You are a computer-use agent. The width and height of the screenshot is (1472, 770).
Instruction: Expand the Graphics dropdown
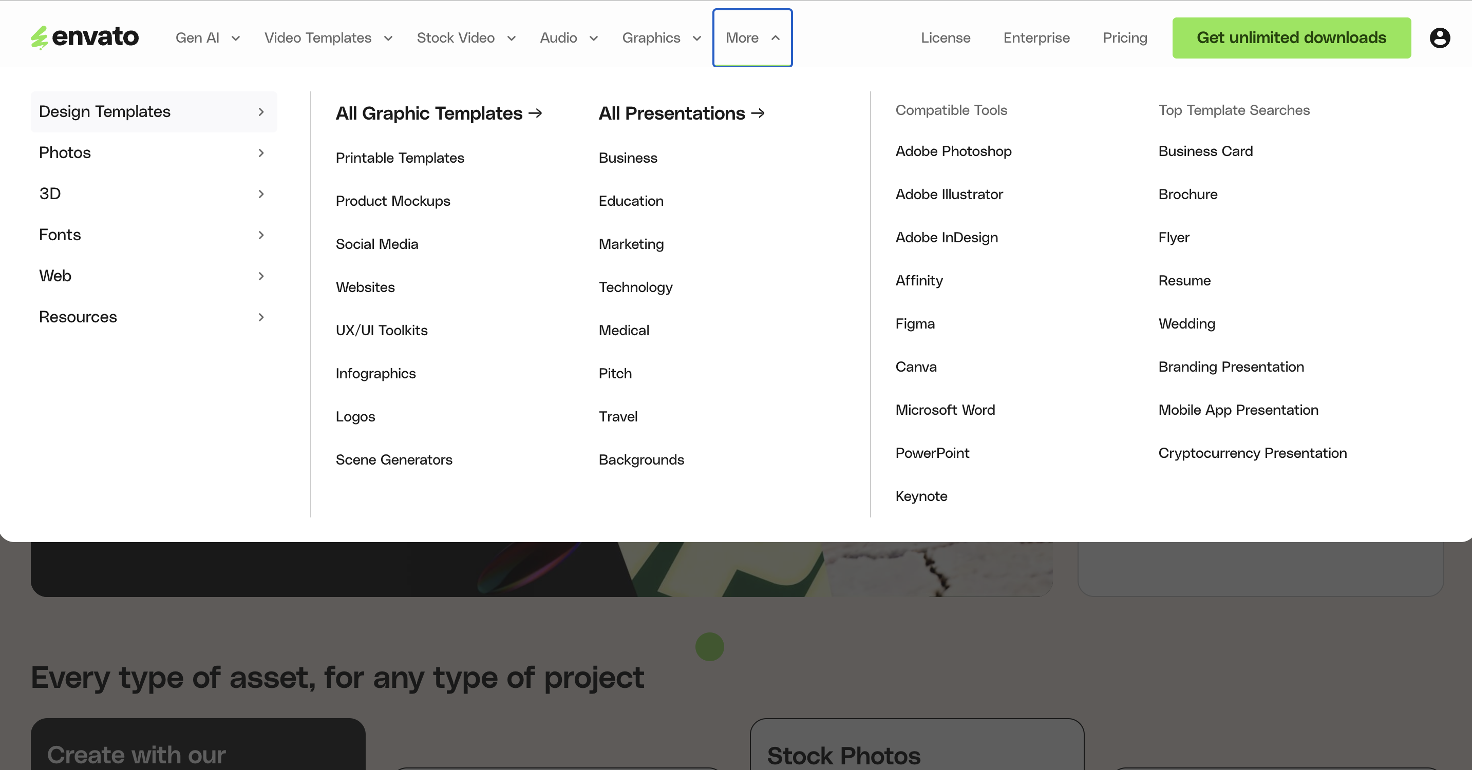point(661,37)
